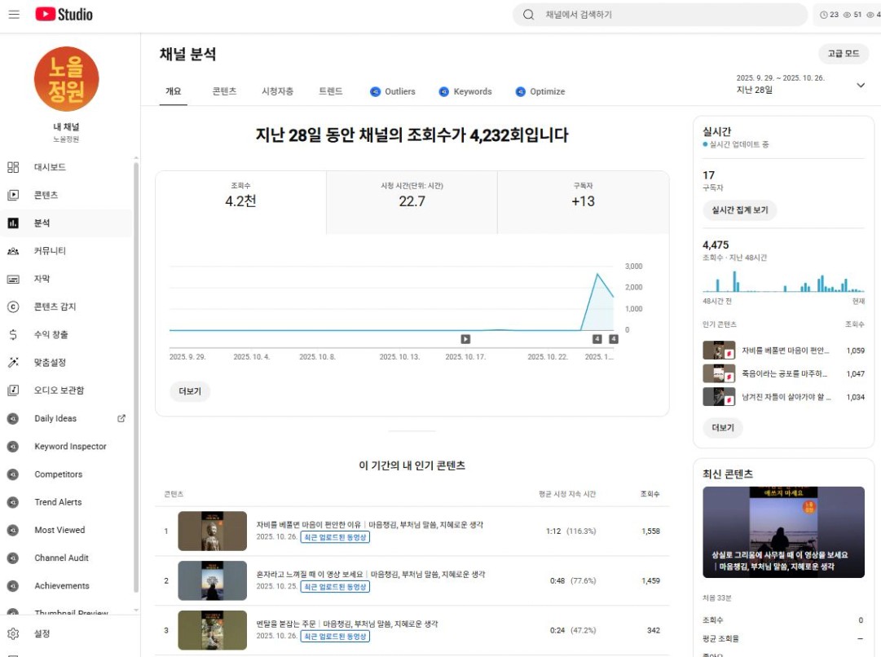Click the video publish marker on the chart timeline
881x657 pixels.
tap(465, 339)
